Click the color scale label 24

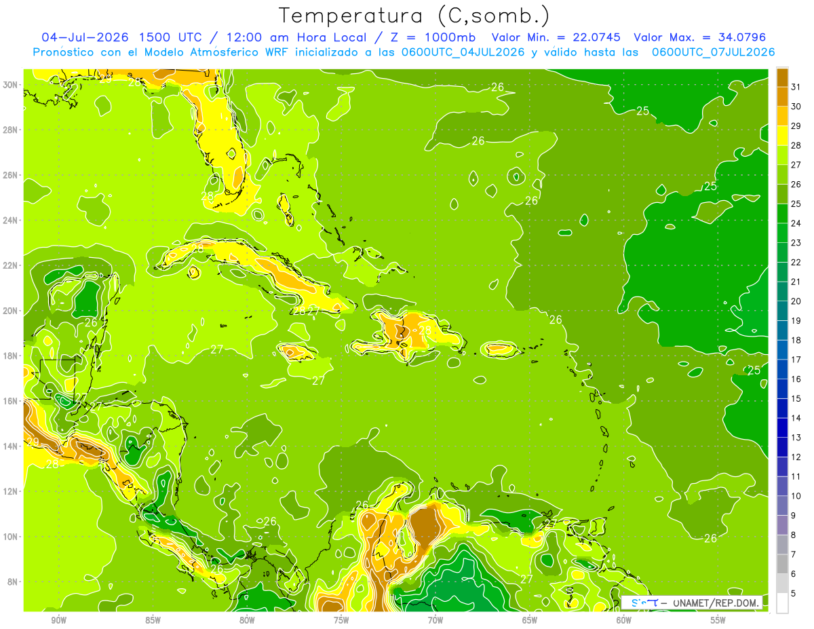point(796,223)
